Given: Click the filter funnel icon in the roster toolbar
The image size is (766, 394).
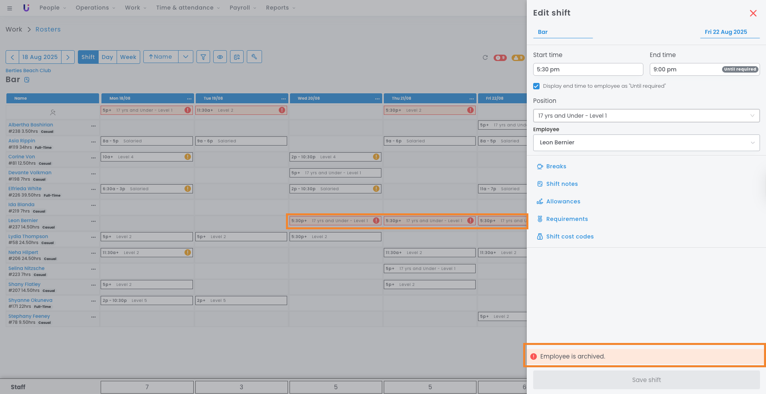Looking at the screenshot, I should (x=203, y=57).
